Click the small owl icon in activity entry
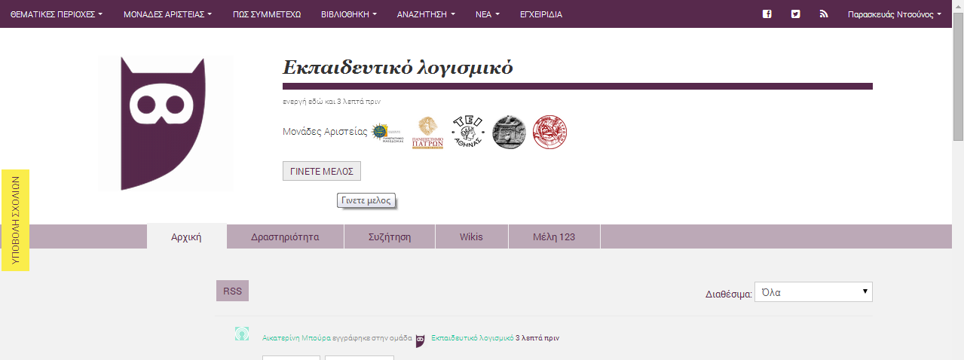964x360 pixels. [421, 340]
